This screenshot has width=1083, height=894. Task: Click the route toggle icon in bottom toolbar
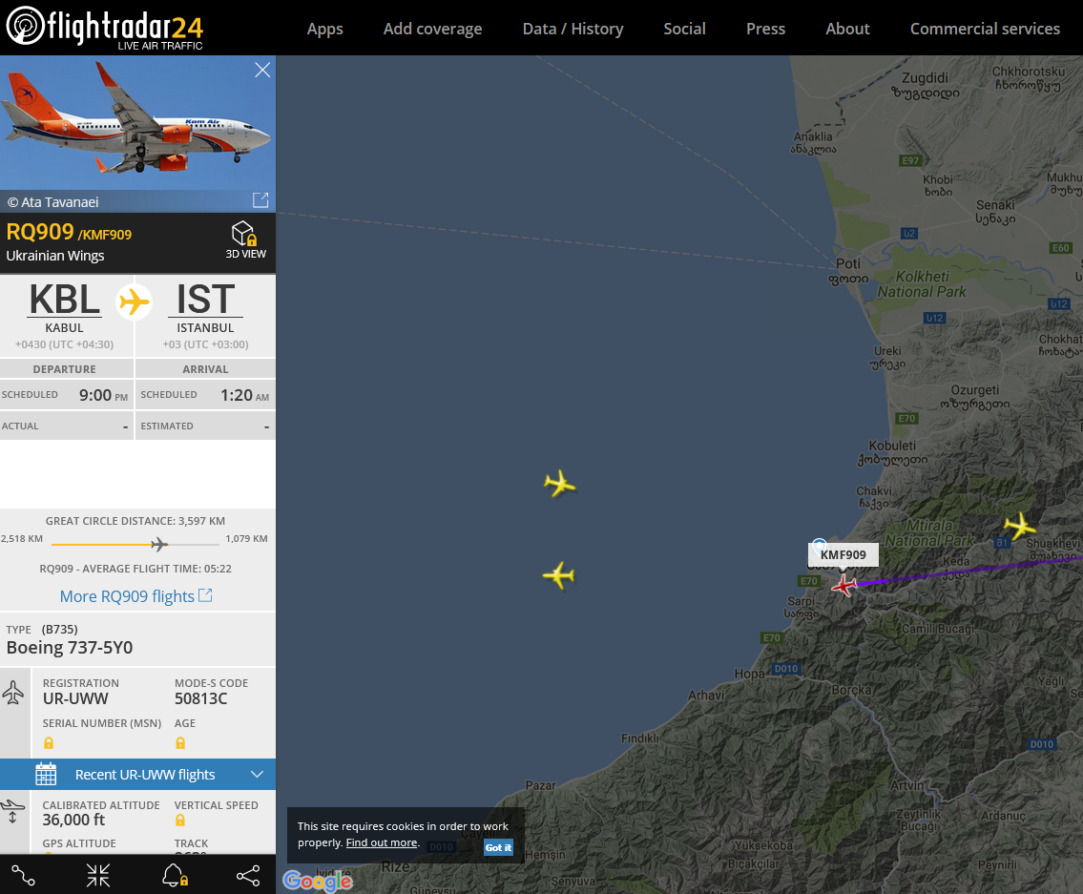(23, 875)
